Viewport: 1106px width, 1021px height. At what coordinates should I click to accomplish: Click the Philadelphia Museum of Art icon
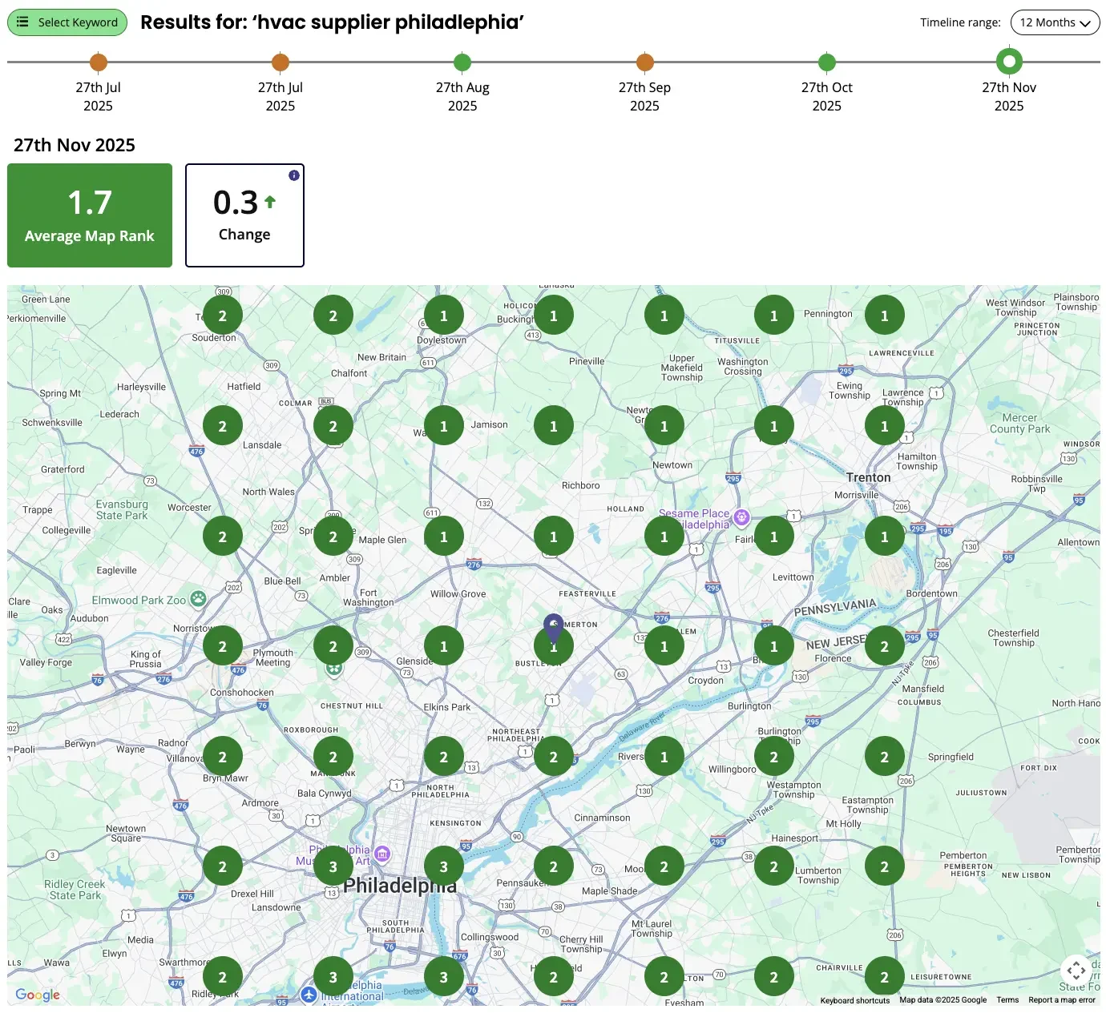pyautogui.click(x=382, y=854)
